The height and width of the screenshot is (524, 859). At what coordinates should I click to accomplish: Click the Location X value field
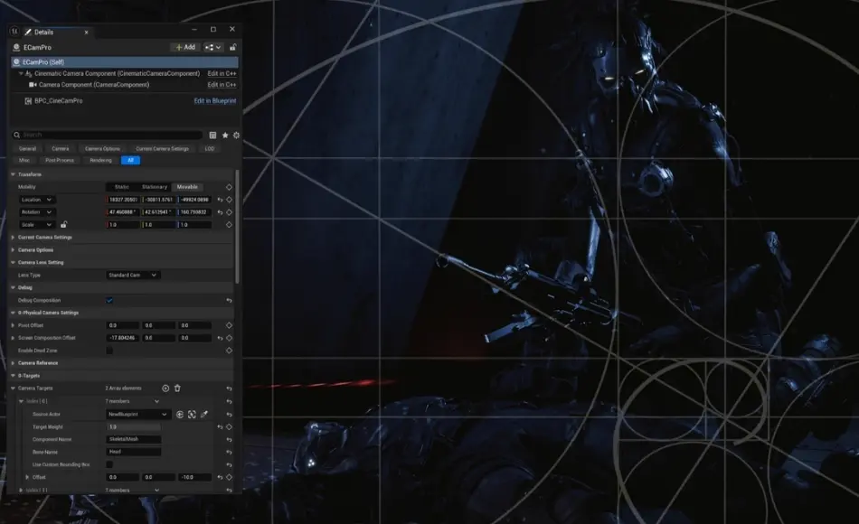pos(123,200)
